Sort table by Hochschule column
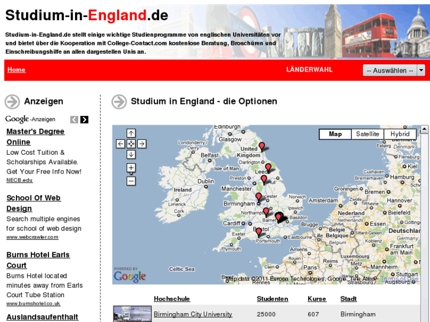430x322 pixels. (172, 299)
